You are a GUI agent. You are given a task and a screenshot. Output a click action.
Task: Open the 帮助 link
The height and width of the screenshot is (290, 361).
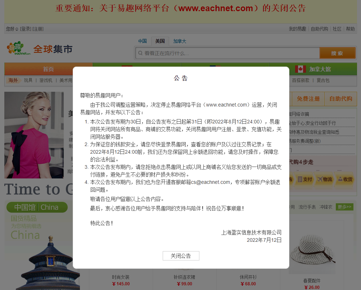(350, 29)
